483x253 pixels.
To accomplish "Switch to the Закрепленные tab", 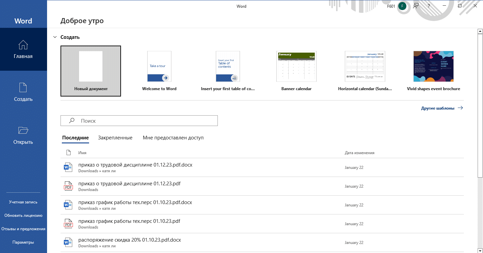I will click(115, 138).
